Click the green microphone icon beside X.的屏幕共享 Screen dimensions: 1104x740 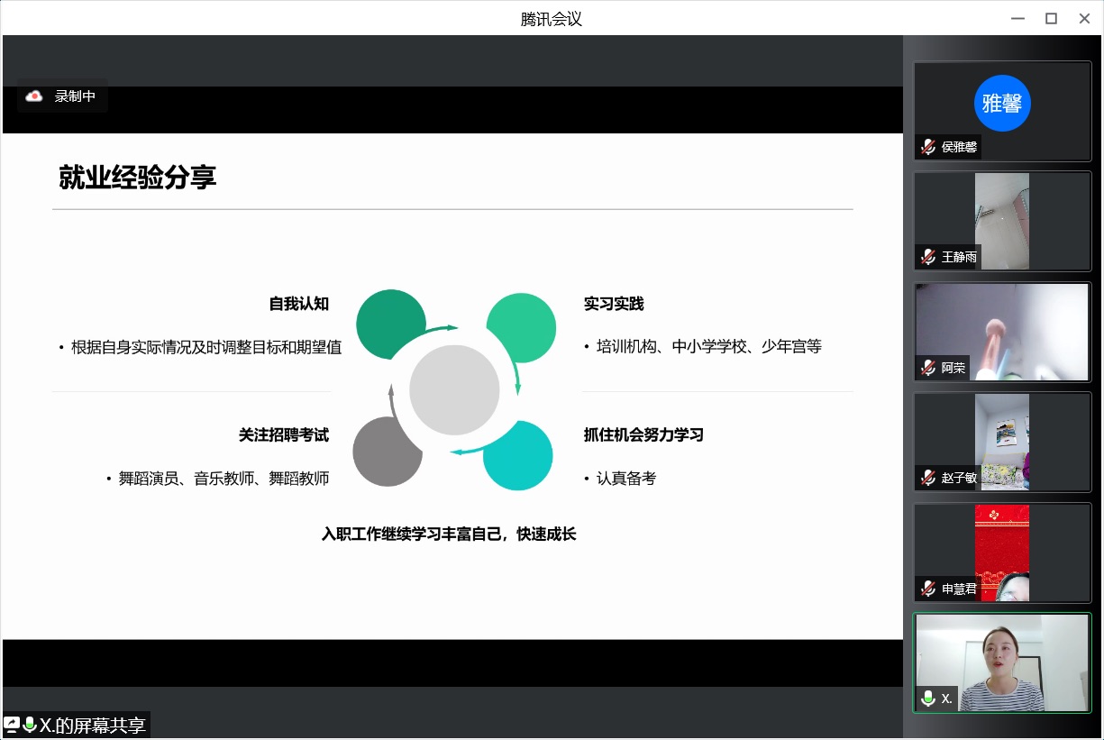coord(30,725)
